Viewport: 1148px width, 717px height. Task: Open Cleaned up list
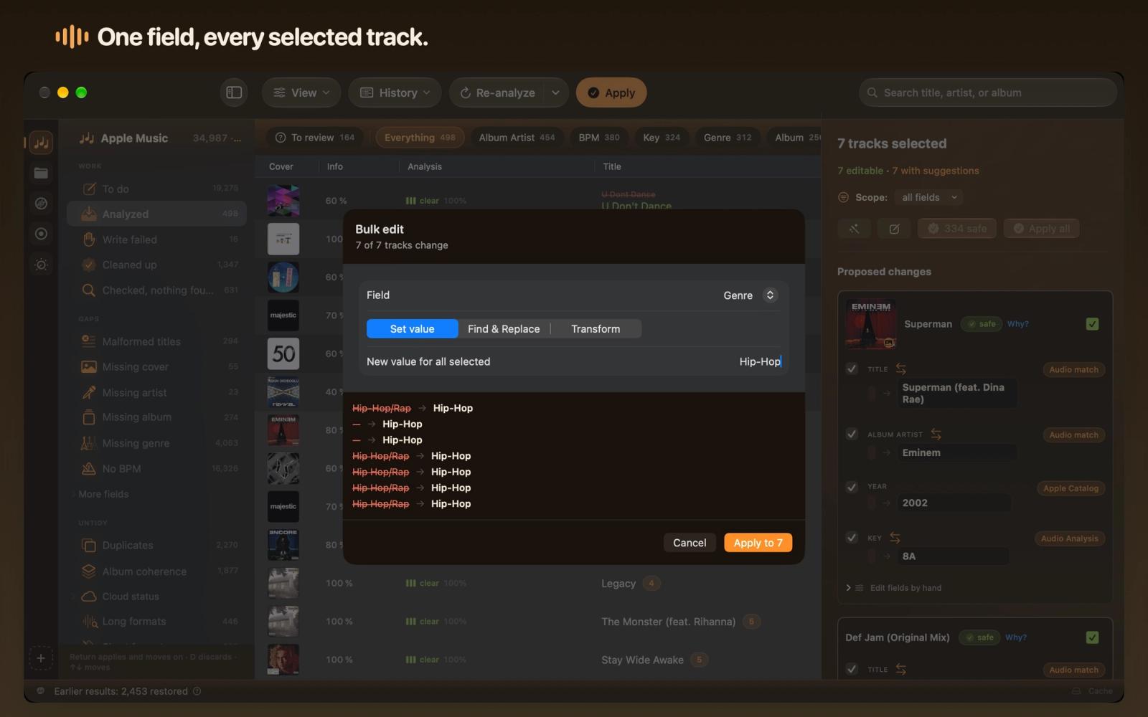157,265
